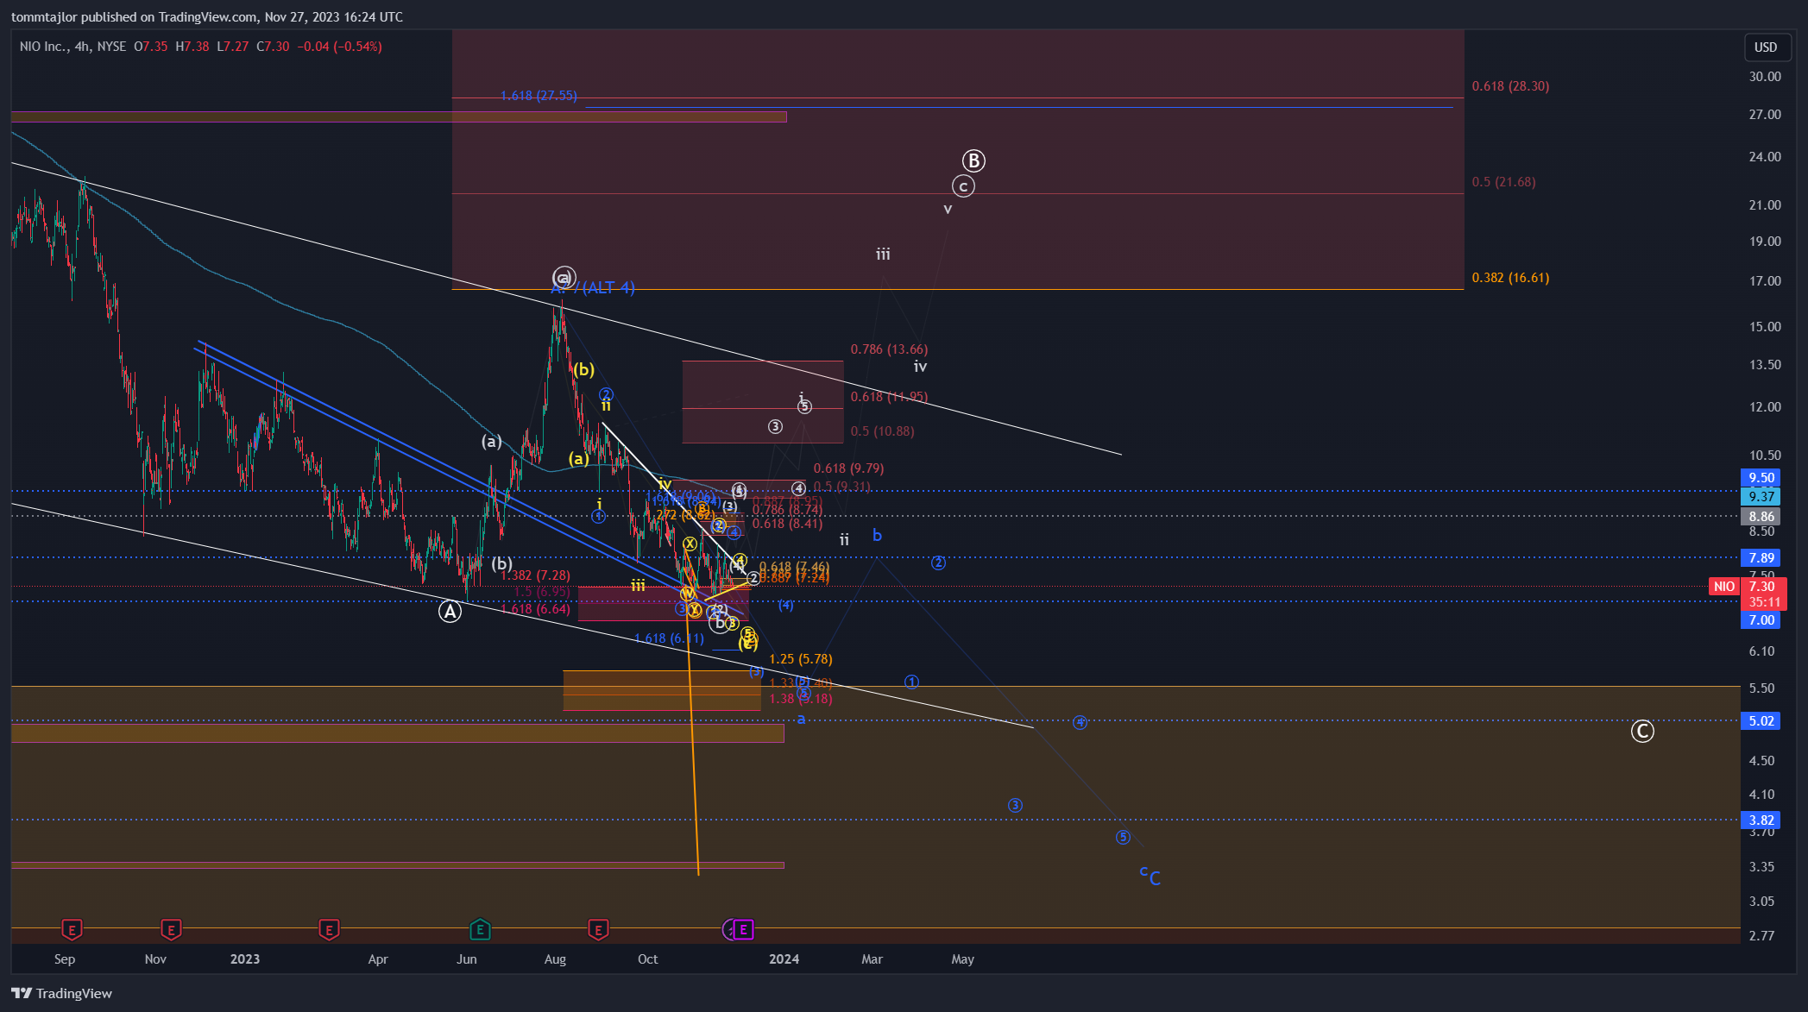Click the 0.5 (21.68) Fibonacci label
Viewport: 1808px width, 1012px height.
coord(1503,182)
